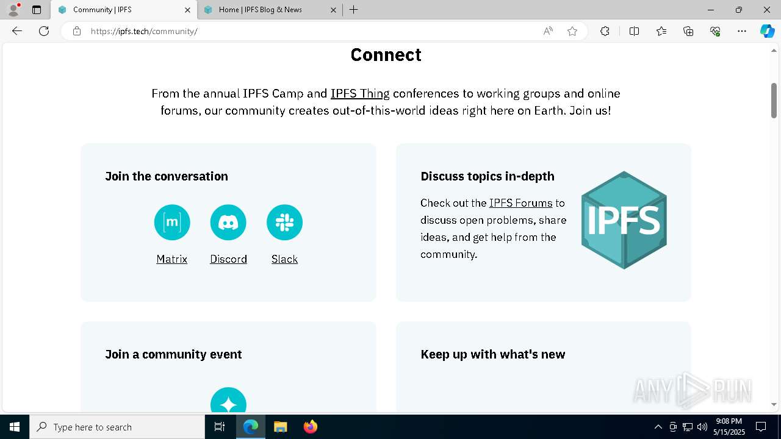Click the community event star icon
This screenshot has width=781, height=439.
click(x=228, y=400)
